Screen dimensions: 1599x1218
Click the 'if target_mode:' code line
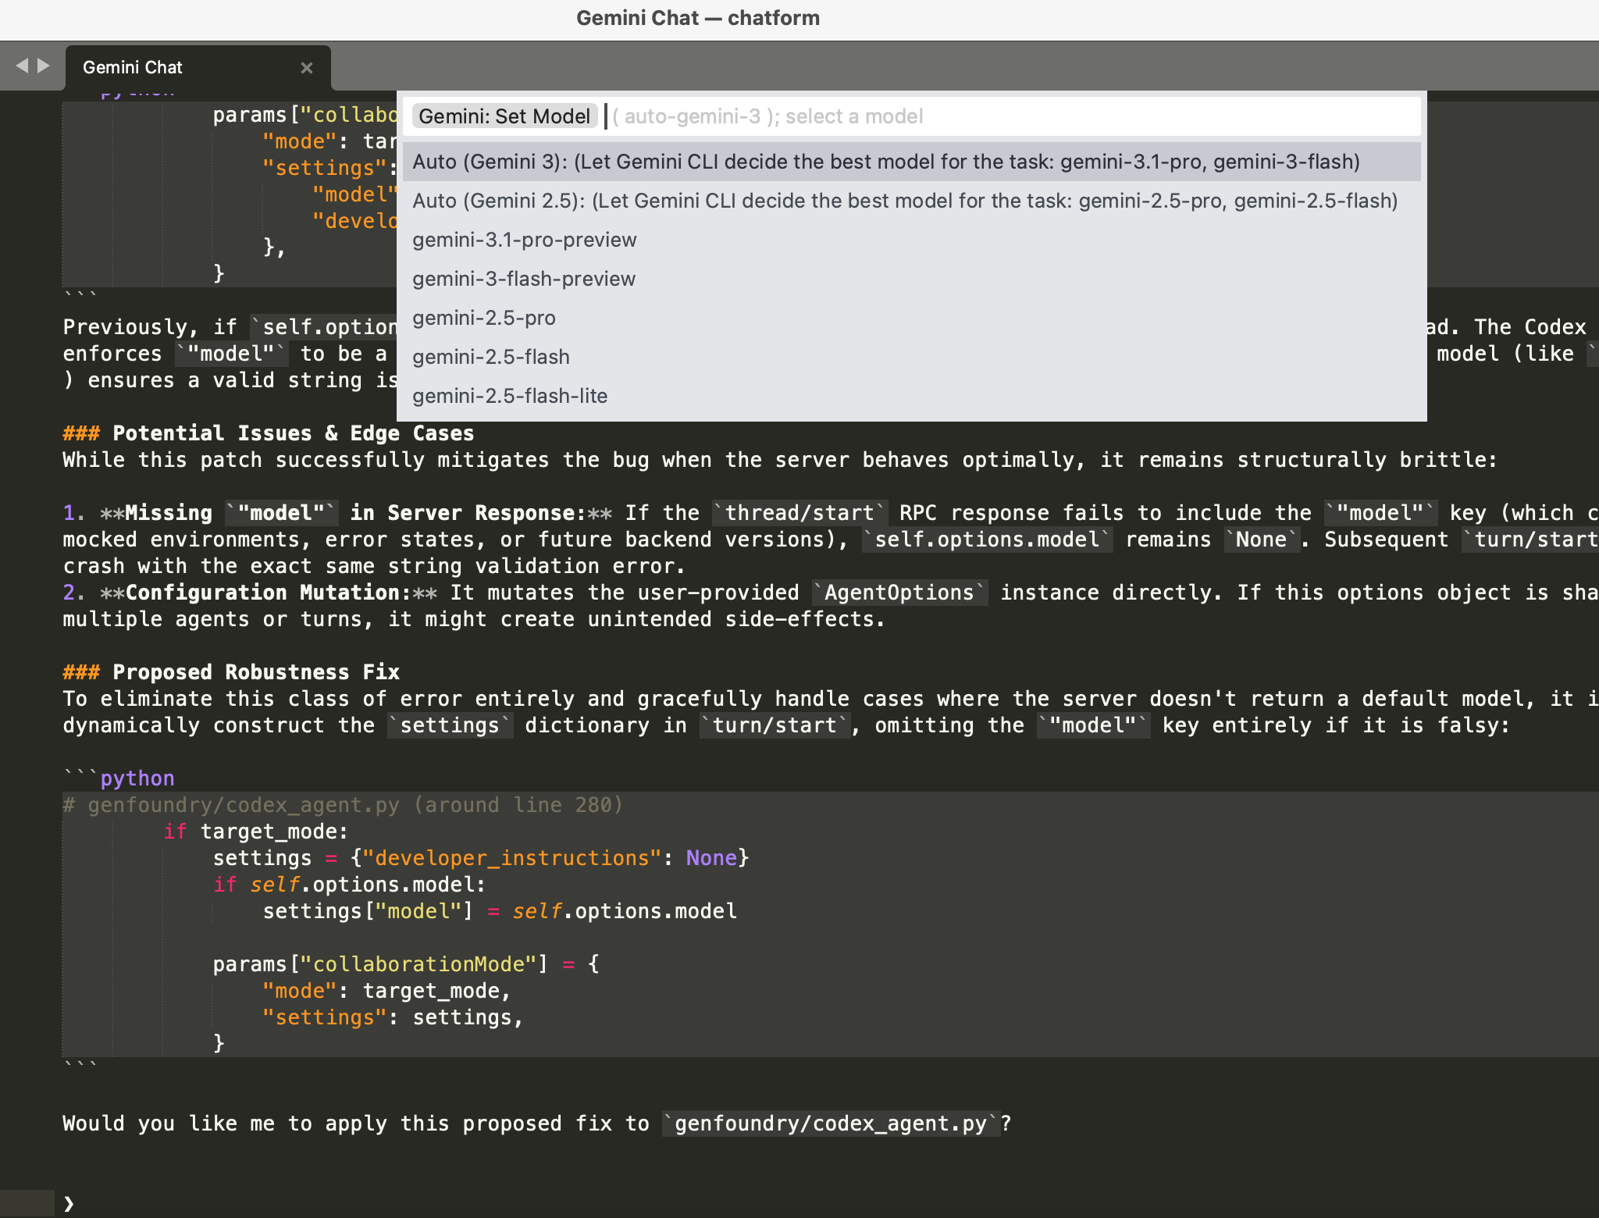256,832
